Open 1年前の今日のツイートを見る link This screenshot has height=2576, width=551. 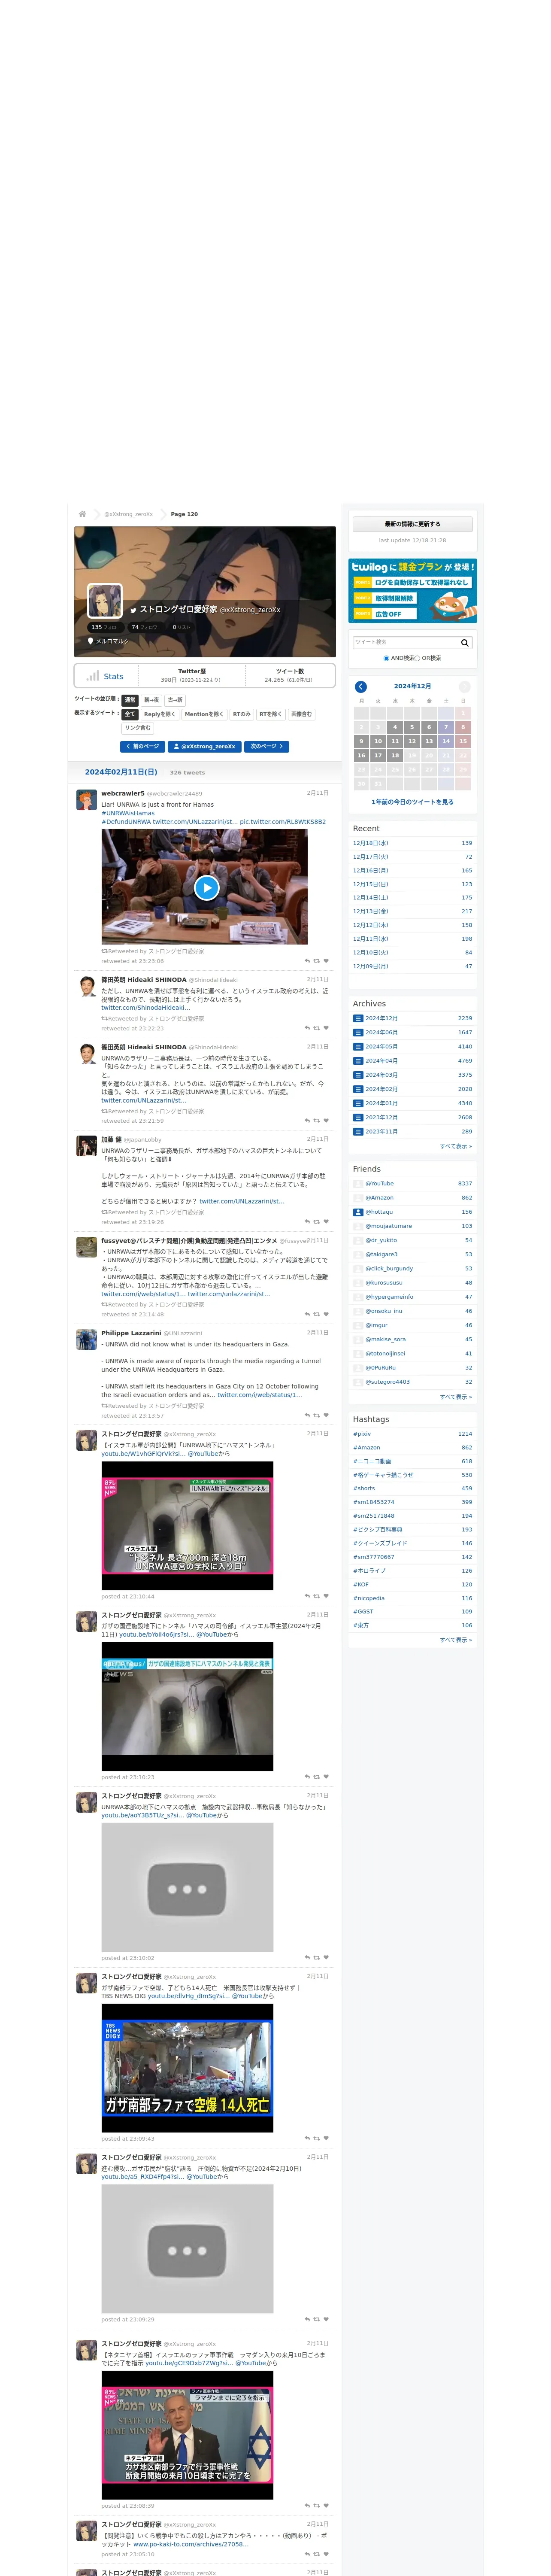tap(412, 802)
